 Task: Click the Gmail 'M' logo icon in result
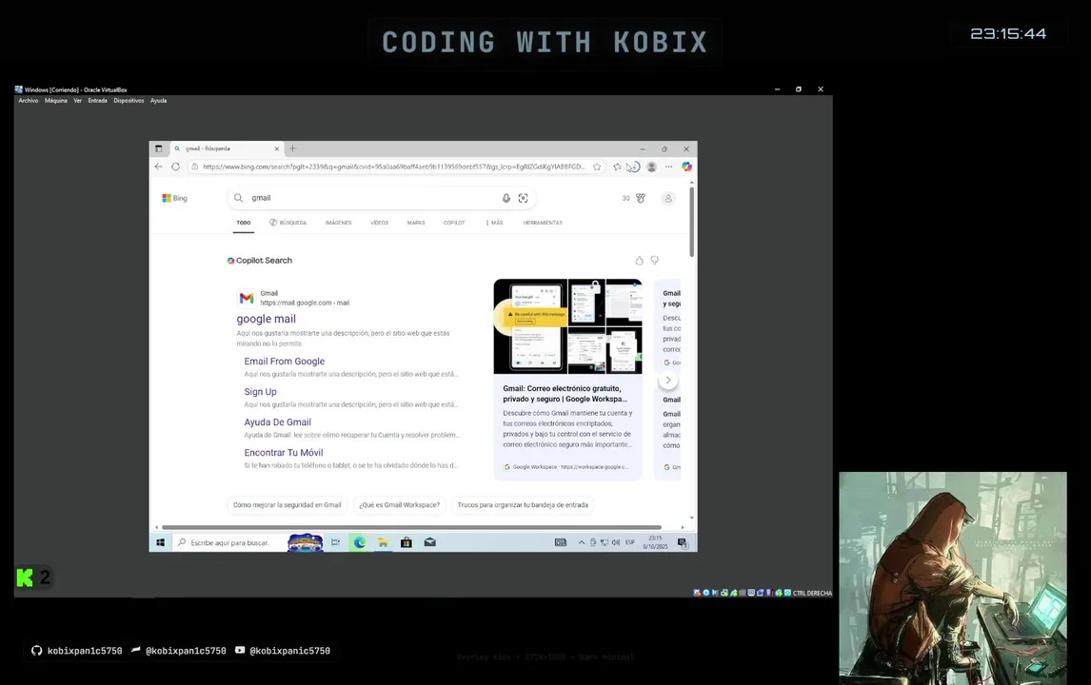[247, 299]
